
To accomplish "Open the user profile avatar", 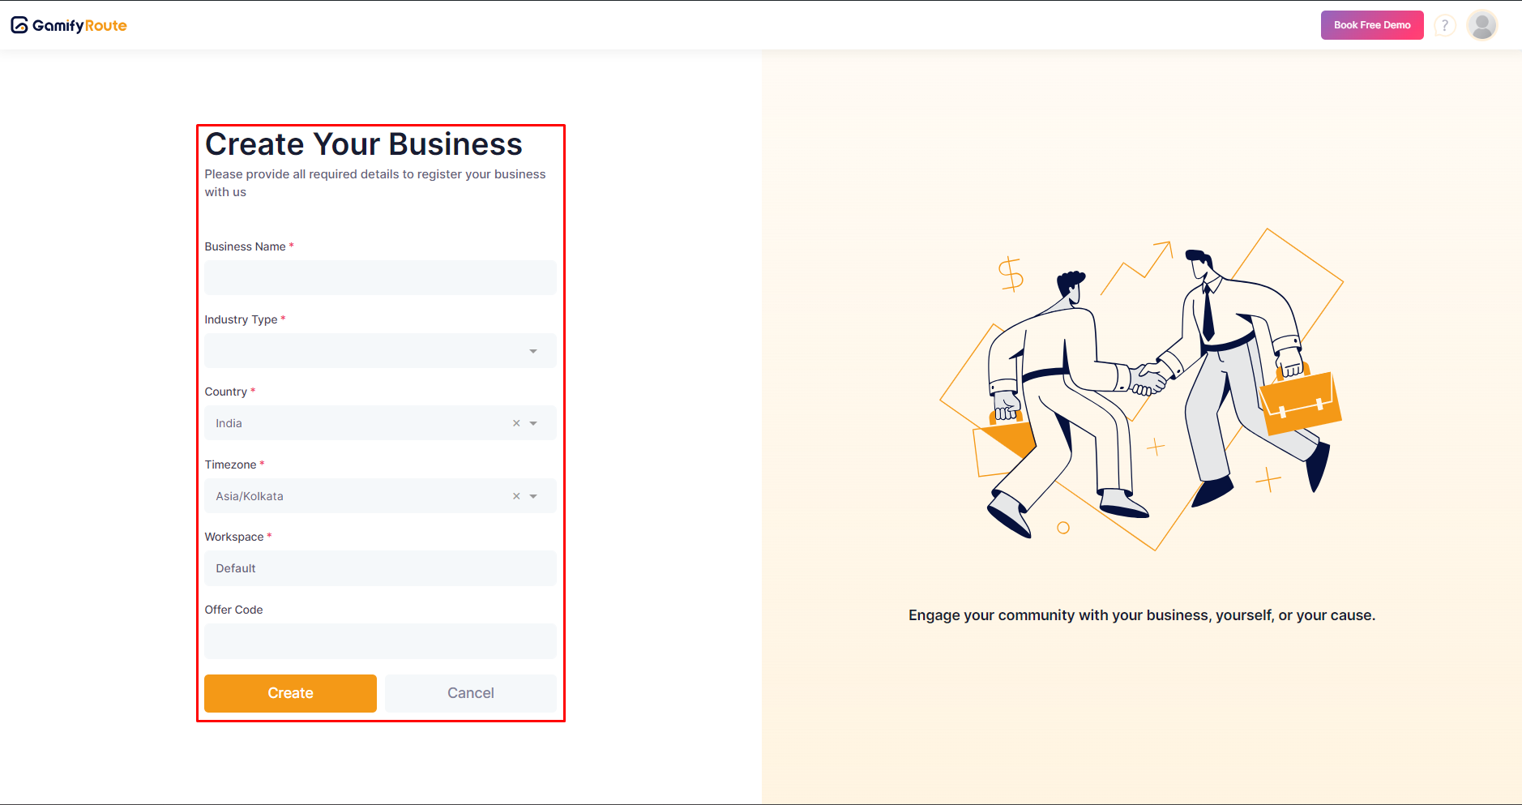I will click(1482, 26).
